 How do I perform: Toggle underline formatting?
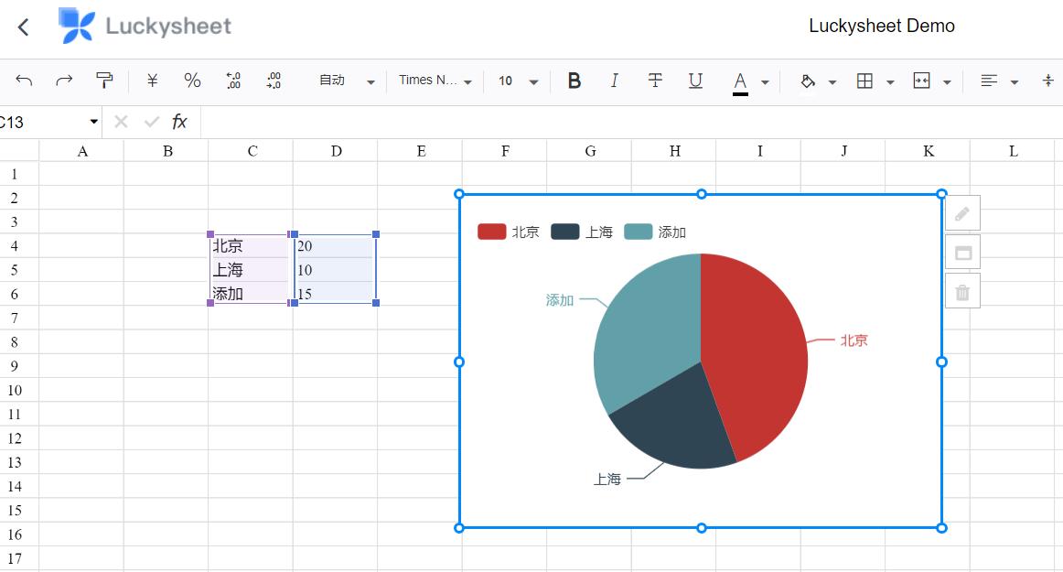[695, 81]
